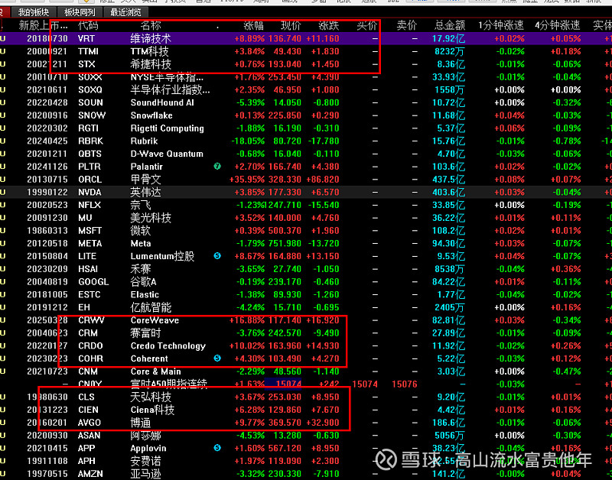The height and width of the screenshot is (480, 612).
Task: Select the APP stock code
Action: point(86,448)
